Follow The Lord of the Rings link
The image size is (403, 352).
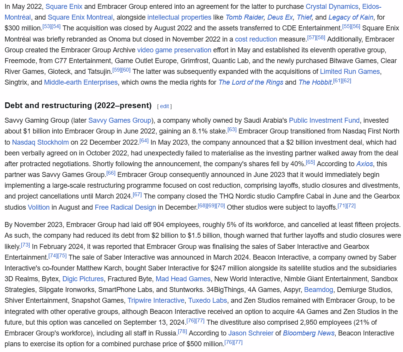click(x=251, y=82)
